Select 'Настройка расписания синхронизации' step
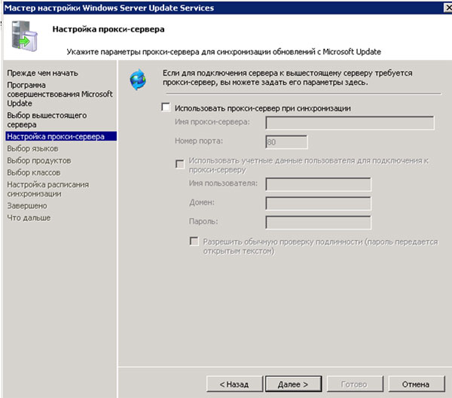 tap(47, 189)
